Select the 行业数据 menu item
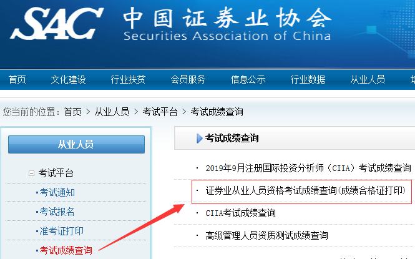Viewport: 415px width, 259px height. tap(308, 79)
